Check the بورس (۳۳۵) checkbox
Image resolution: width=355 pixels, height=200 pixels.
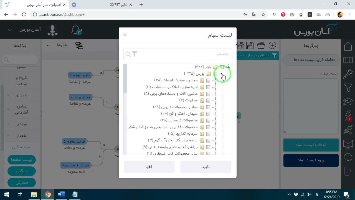click(x=215, y=74)
